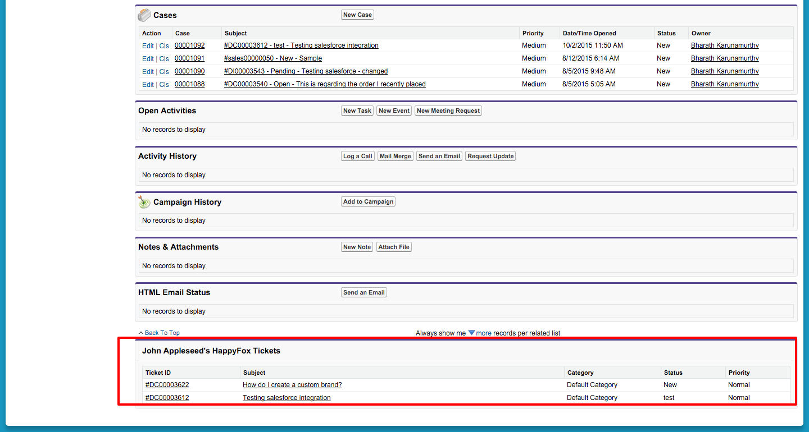Open HappyFox ticket #DC00003622
809x432 pixels.
pos(167,385)
